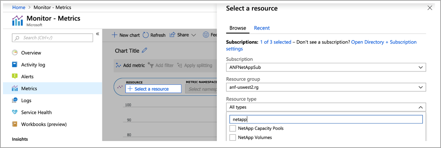
Task: Check the NetApp Capacity Pools checkbox
Action: point(232,129)
